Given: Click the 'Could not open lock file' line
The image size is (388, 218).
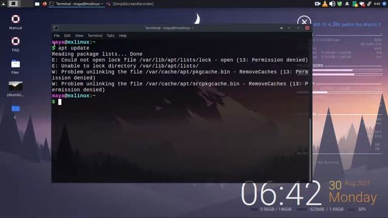Looking at the screenshot, I should pos(180,60).
